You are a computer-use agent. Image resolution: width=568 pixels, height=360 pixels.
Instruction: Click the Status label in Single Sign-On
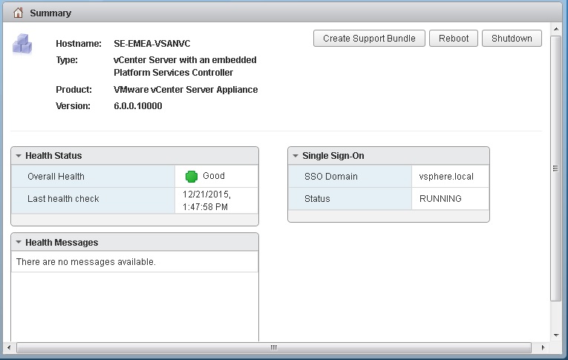click(x=317, y=199)
